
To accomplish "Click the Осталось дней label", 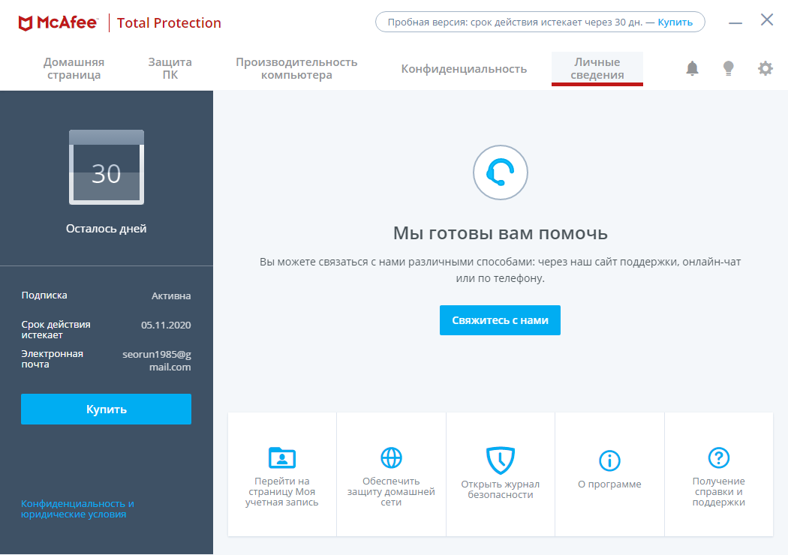I will point(106,229).
